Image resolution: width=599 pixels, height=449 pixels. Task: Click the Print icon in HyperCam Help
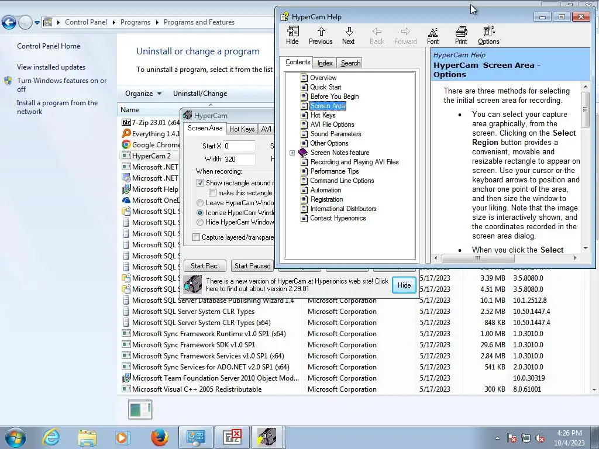click(461, 36)
